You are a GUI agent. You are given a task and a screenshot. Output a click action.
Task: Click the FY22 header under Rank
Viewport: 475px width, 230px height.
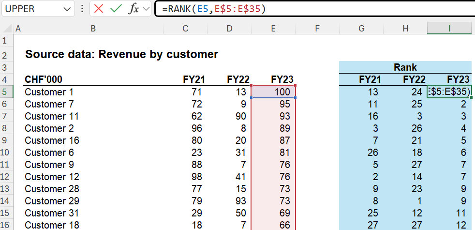coord(414,79)
